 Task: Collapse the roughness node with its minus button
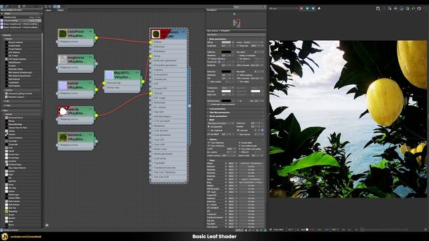click(x=90, y=58)
